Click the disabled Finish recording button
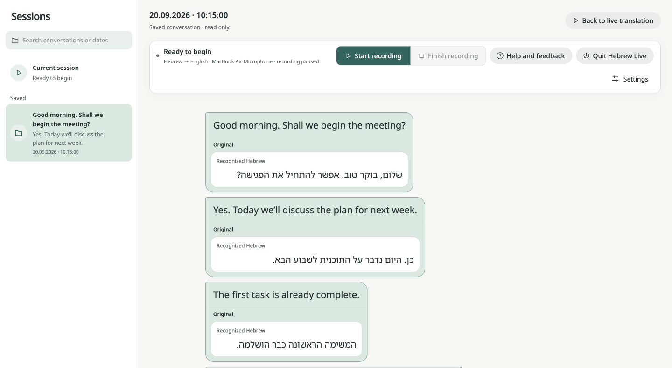This screenshot has height=368, width=672. [x=448, y=56]
